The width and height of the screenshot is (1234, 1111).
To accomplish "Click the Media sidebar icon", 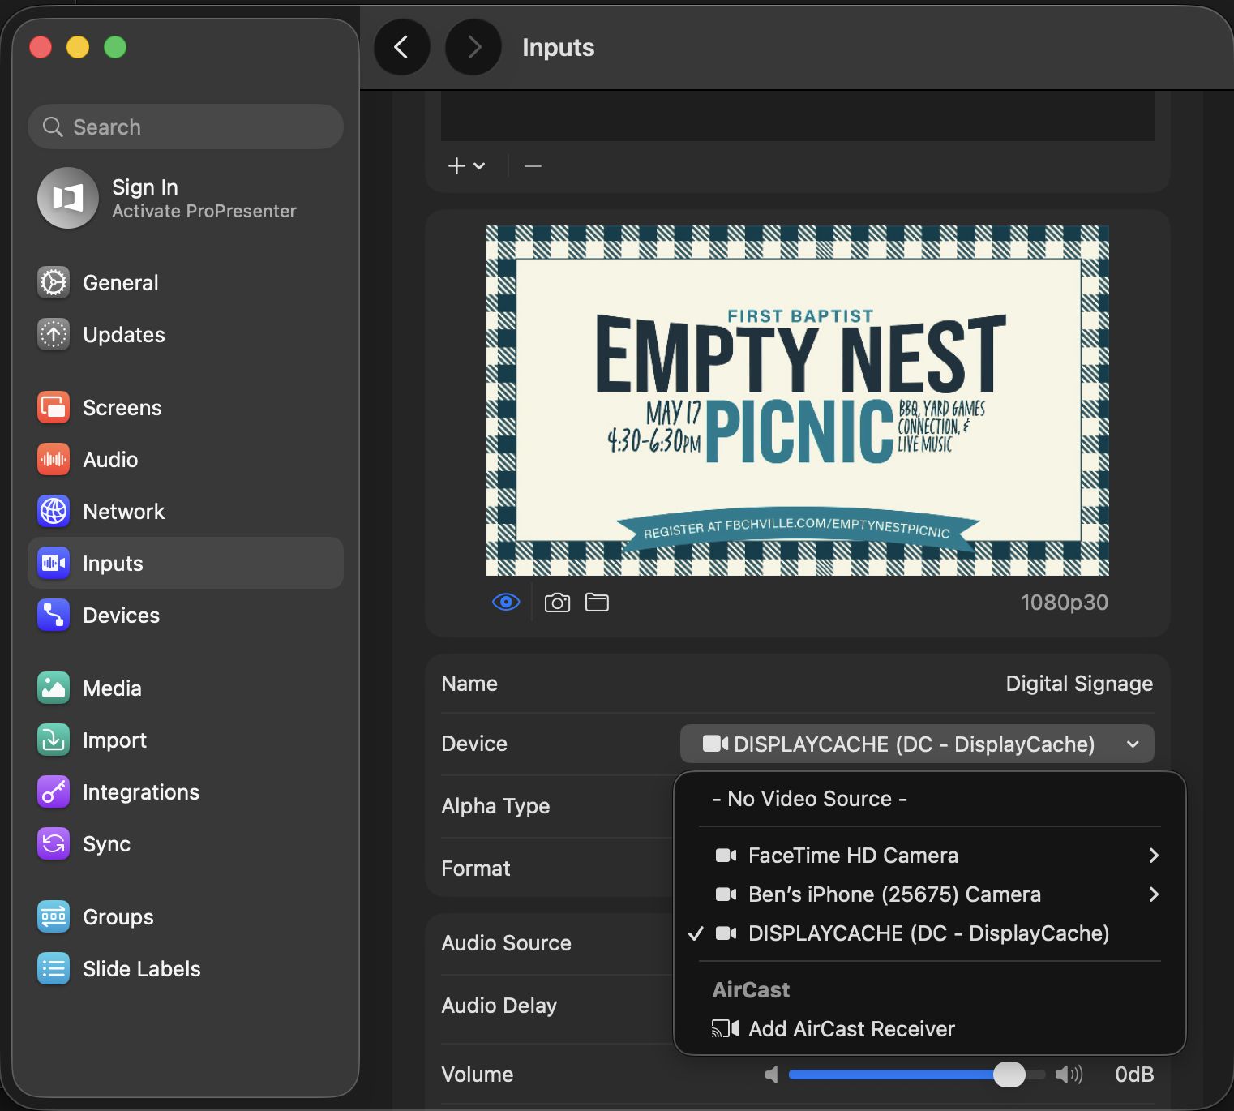I will [54, 688].
